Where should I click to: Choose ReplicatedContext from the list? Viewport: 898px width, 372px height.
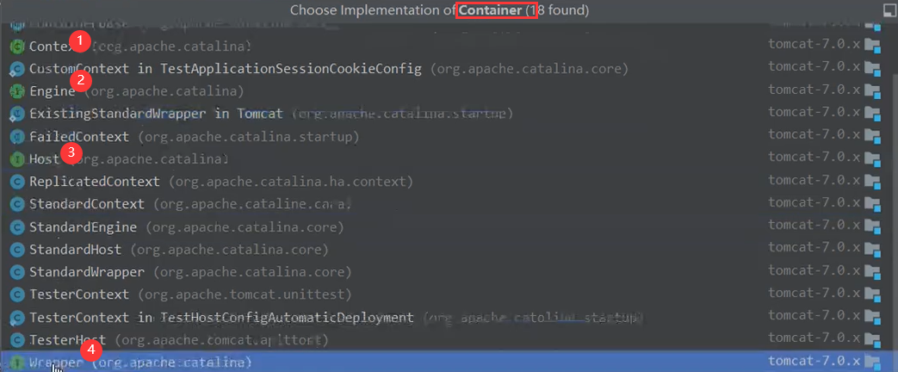[x=444, y=182]
